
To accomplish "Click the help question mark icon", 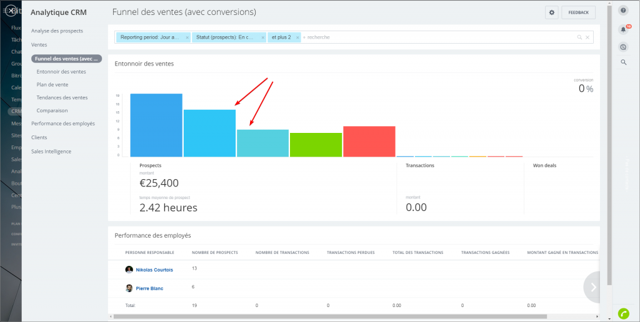I will pos(623,11).
